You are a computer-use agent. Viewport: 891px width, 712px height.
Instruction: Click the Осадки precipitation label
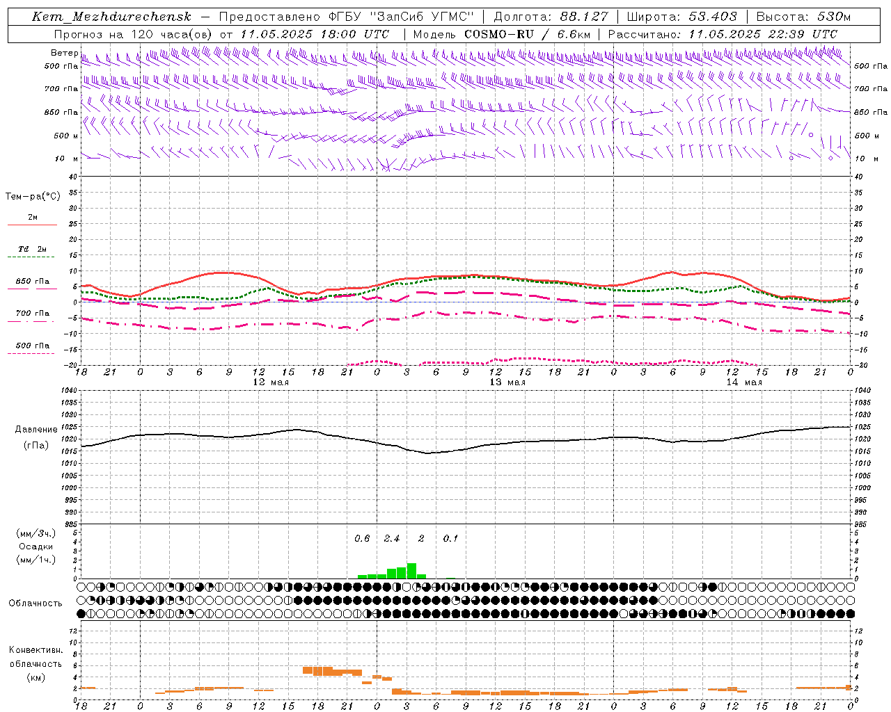36,547
